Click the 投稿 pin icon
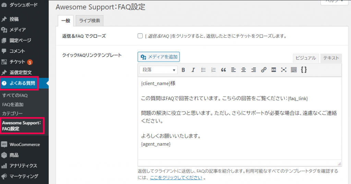351x184 pixels. coord(4,19)
